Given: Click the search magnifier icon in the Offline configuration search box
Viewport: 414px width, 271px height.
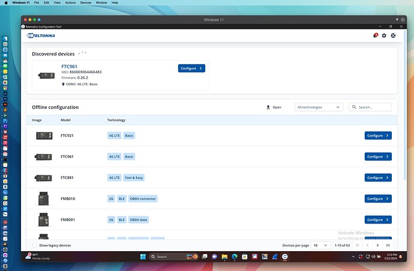Looking at the screenshot, I should coord(354,107).
